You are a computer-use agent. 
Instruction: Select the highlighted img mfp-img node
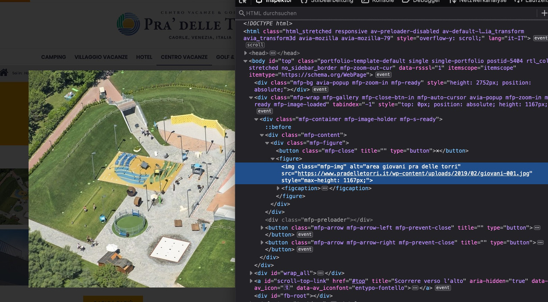pos(391,173)
